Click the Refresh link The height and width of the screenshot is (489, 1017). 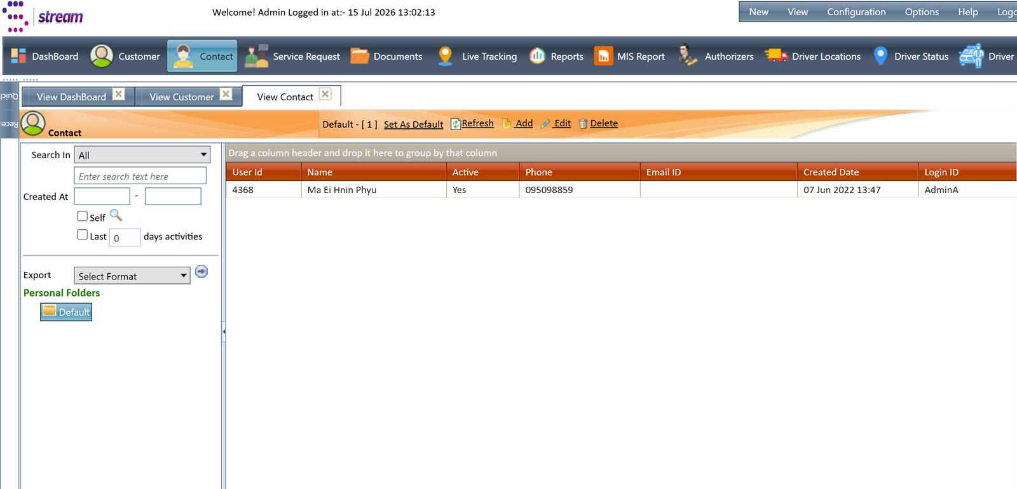[x=477, y=123]
